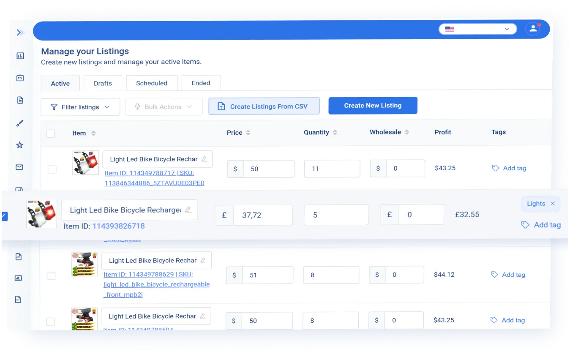The height and width of the screenshot is (354, 570).
Task: Click profit value $44.12
Action: coord(444,275)
